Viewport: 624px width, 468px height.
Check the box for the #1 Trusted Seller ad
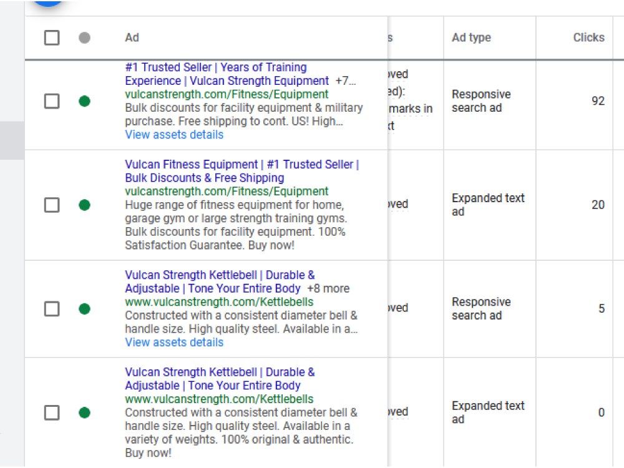click(x=52, y=101)
